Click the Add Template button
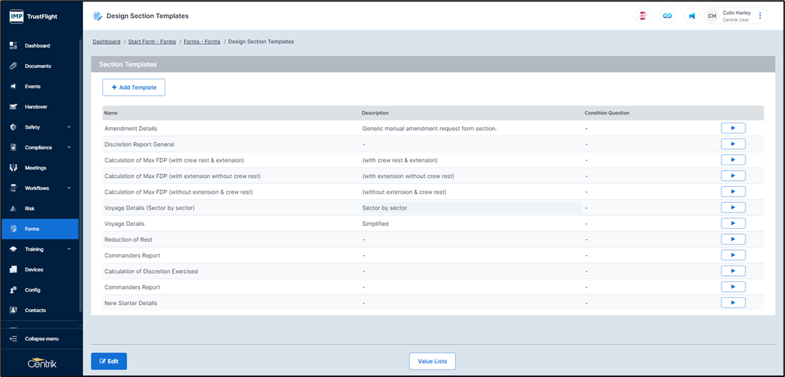785x377 pixels. (x=134, y=88)
